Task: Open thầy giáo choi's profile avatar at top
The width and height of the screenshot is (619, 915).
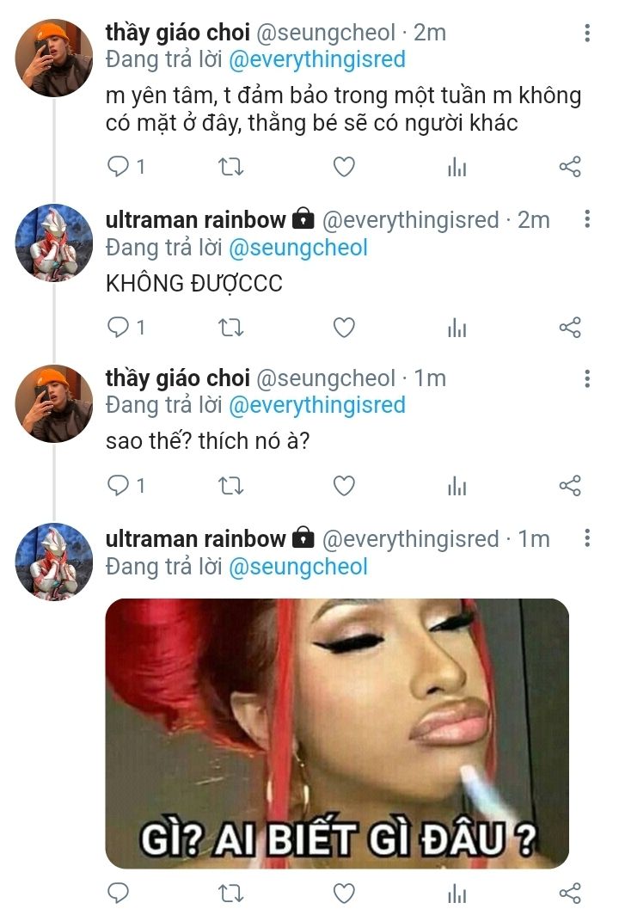Action: click(53, 58)
